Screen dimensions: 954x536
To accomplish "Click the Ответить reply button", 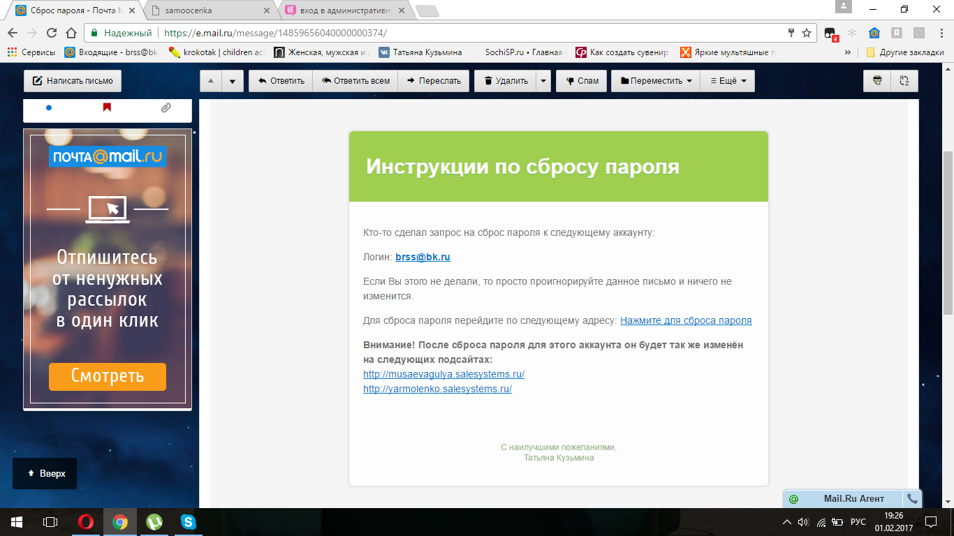I will point(281,81).
